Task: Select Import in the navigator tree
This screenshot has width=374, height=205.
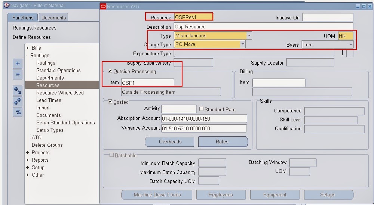Action: 43,108
